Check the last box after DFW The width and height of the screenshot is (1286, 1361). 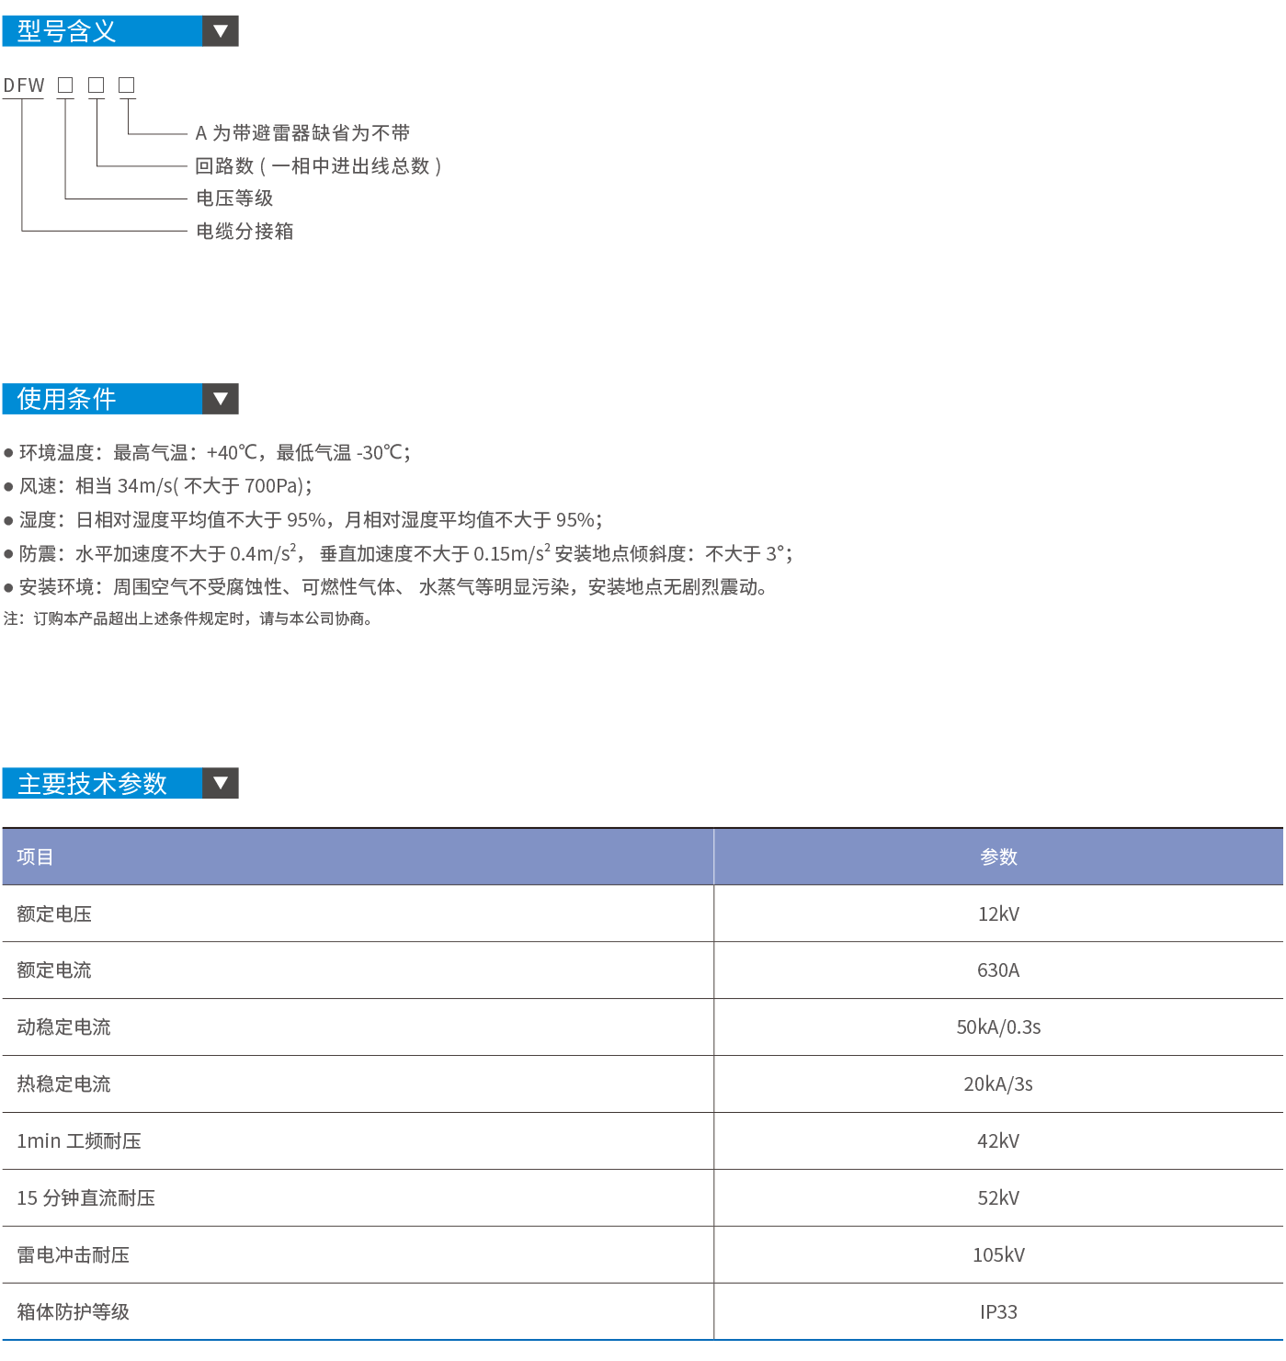click(x=127, y=85)
